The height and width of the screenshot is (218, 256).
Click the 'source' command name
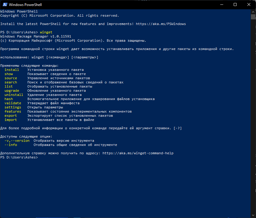pos(11,78)
